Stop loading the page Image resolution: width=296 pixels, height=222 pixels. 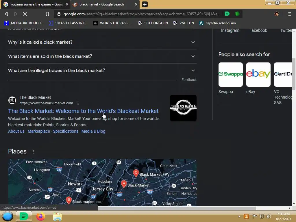(25, 14)
